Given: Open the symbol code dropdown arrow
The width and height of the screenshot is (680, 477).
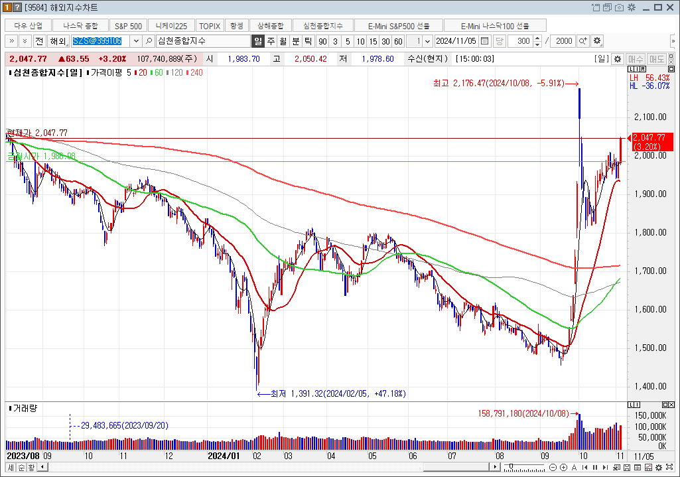Looking at the screenshot, I should click(x=137, y=41).
